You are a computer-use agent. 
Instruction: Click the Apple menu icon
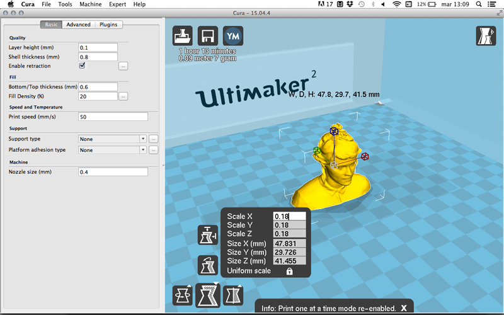click(x=11, y=4)
